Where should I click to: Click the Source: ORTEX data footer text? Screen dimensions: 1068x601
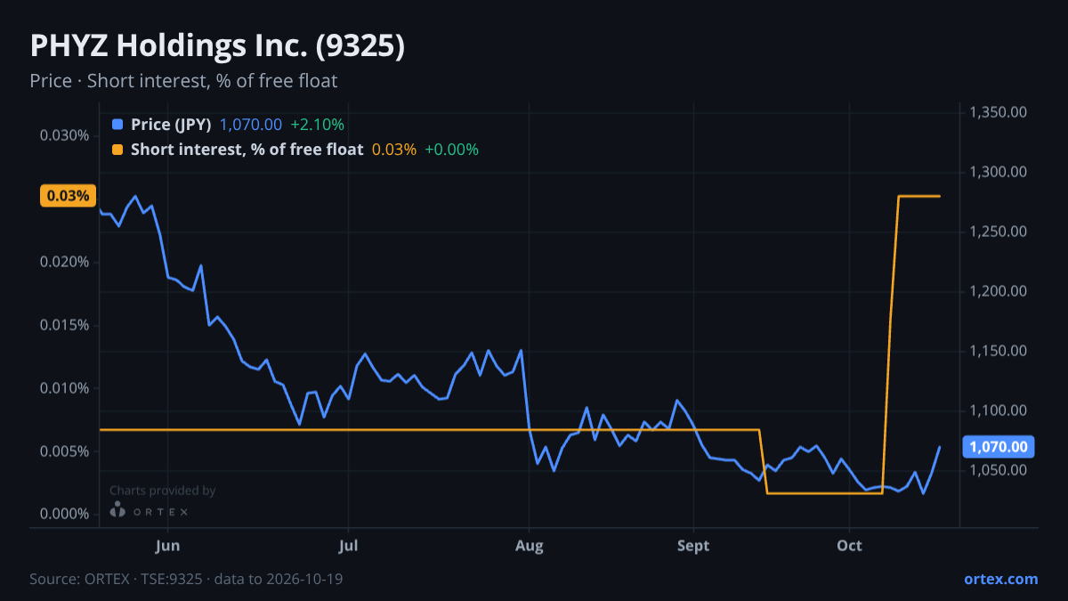tap(186, 579)
